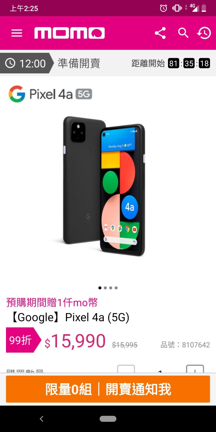The height and width of the screenshot is (432, 216).
Task: Tap the 12:00 clock sale time badge
Action: [27, 63]
